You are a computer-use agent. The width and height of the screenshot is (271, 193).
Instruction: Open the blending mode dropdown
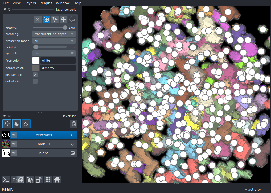pos(54,34)
